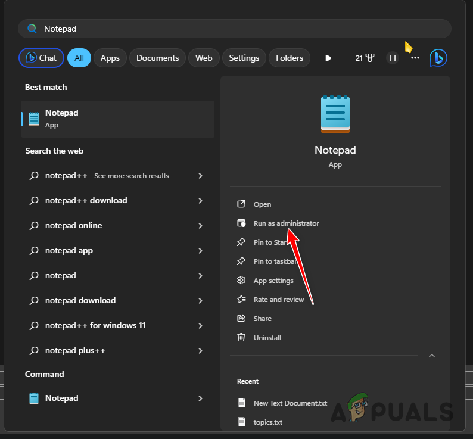The image size is (473, 439).
Task: Collapse the actions list with up chevron
Action: coord(432,356)
